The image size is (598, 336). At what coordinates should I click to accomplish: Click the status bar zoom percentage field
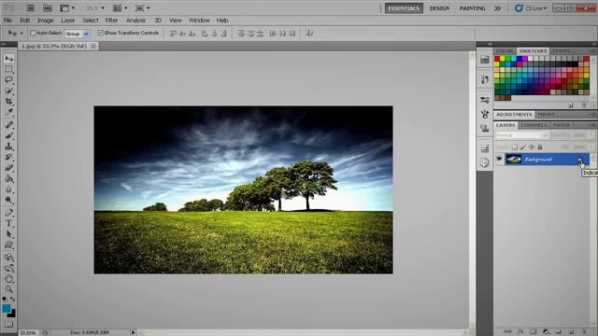tap(28, 332)
